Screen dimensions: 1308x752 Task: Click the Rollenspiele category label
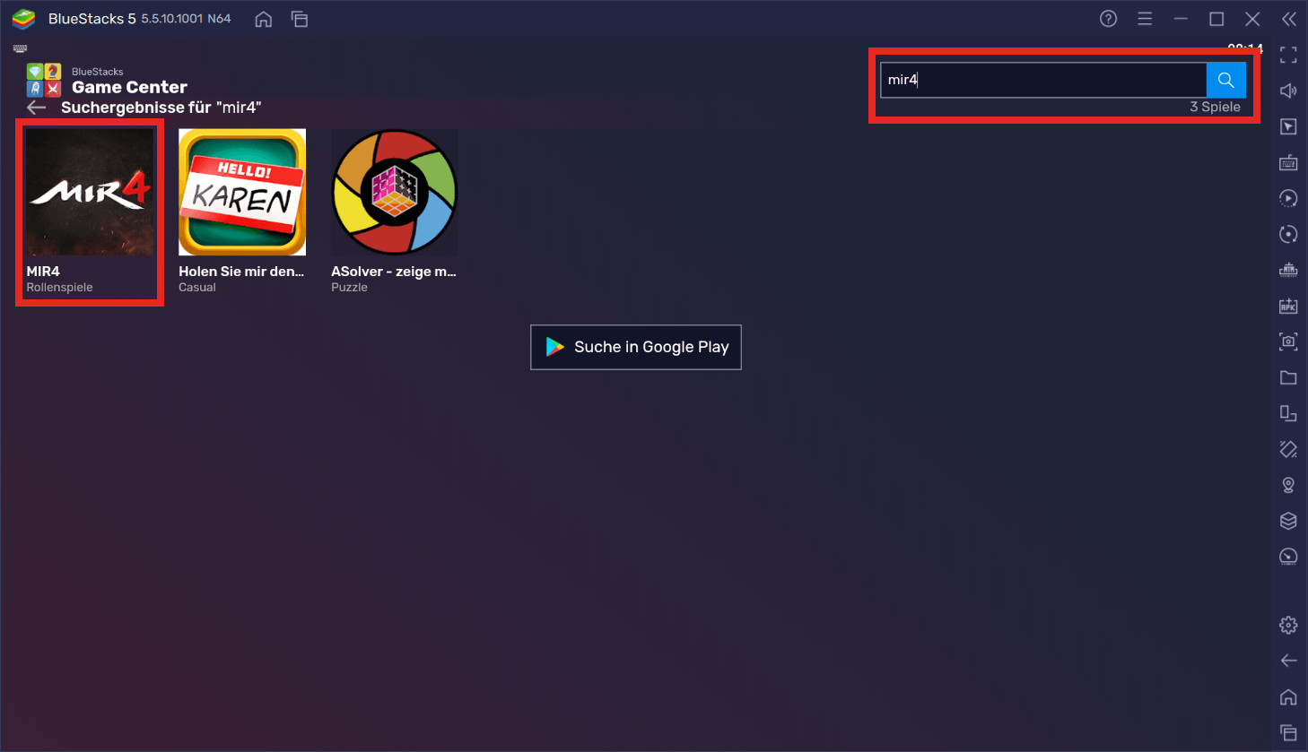[59, 288]
